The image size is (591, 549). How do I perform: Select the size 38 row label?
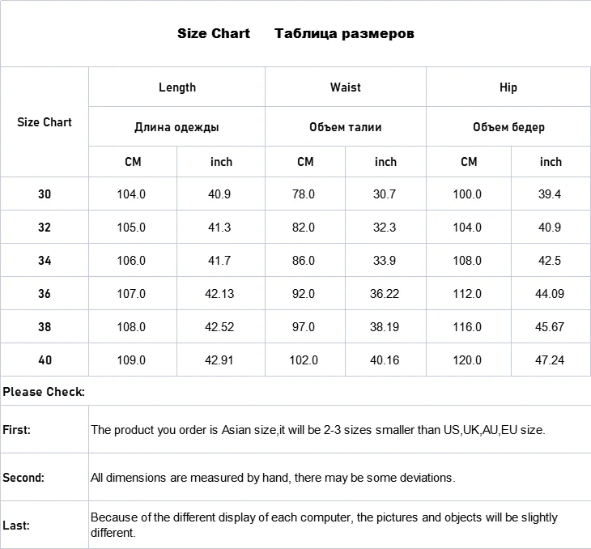[45, 327]
